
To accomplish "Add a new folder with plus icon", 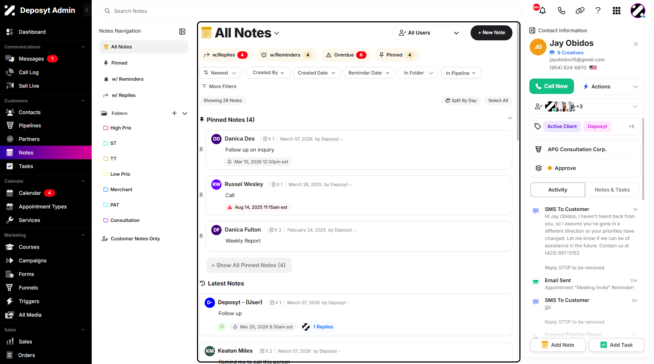I will click(175, 113).
